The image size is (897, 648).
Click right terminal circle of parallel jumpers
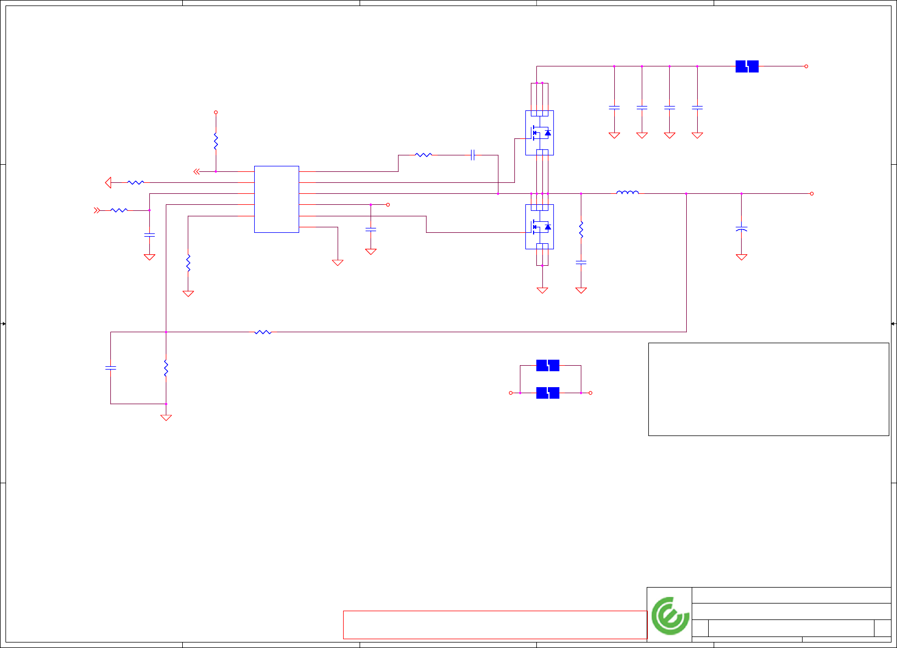tap(591, 393)
